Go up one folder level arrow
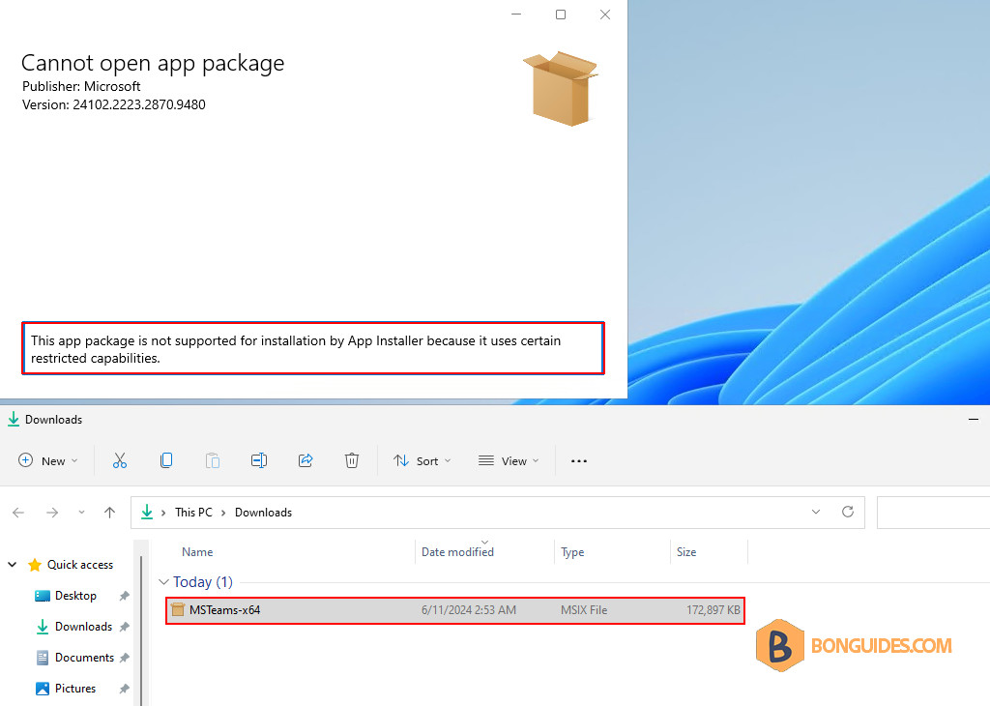The height and width of the screenshot is (706, 990). pos(110,513)
